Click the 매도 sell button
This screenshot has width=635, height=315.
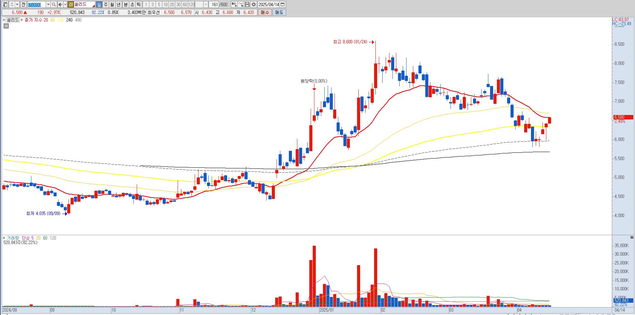(x=279, y=12)
